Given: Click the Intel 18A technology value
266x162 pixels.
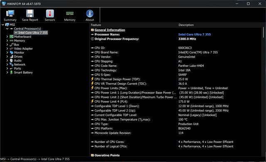Looking at the screenshot, I should pyautogui.click(x=184, y=70).
